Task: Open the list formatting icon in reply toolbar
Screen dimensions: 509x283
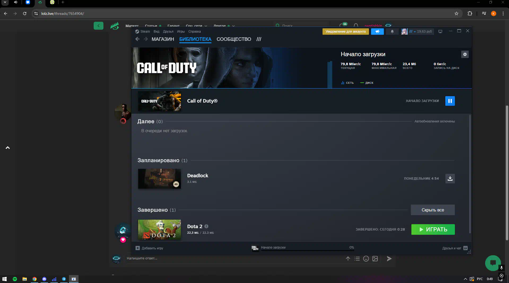Action: pos(357,259)
